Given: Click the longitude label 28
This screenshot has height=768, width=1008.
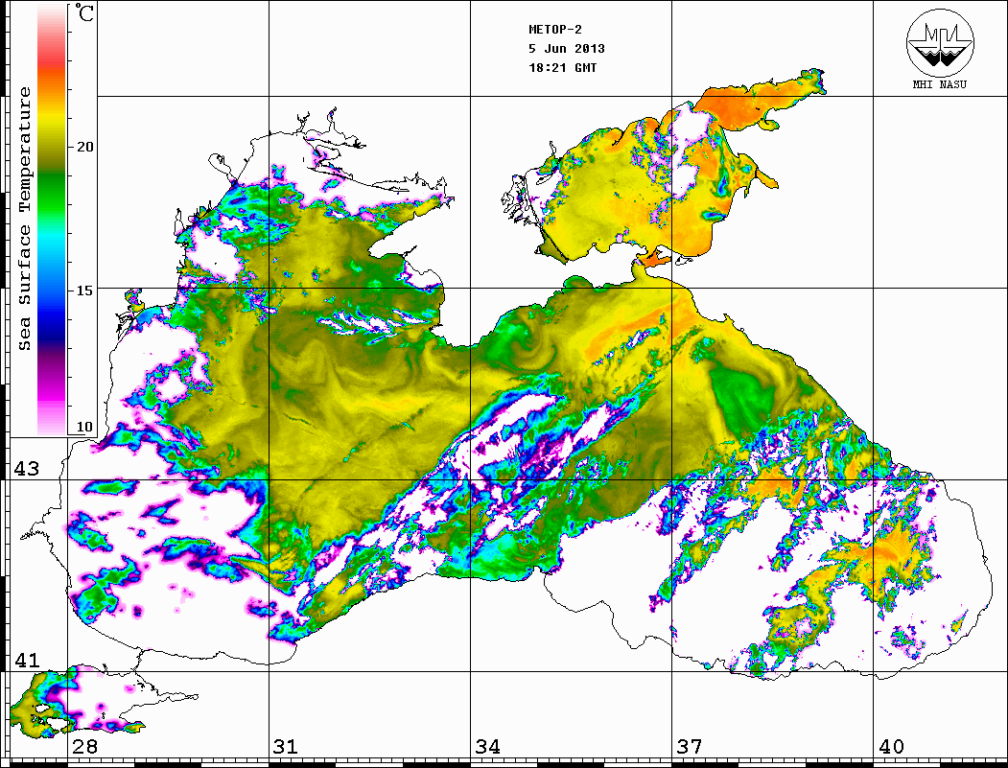Looking at the screenshot, I should pos(84,746).
